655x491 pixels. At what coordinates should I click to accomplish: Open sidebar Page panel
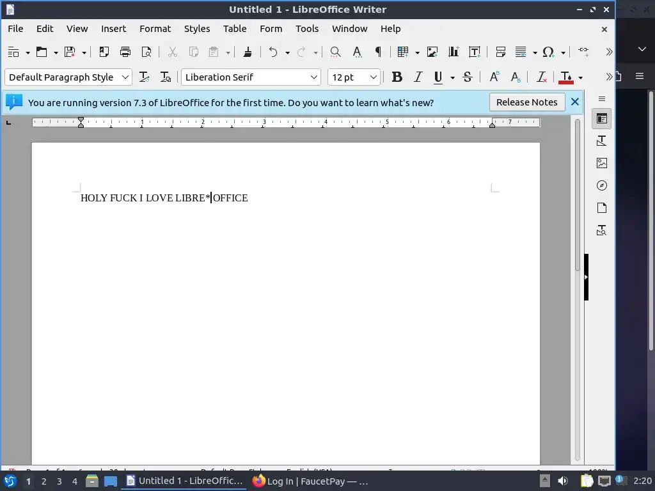coord(602,208)
